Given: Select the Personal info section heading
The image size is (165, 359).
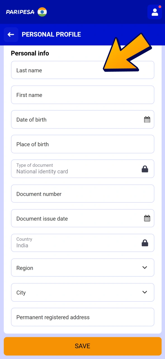Looking at the screenshot, I should click(x=30, y=53).
